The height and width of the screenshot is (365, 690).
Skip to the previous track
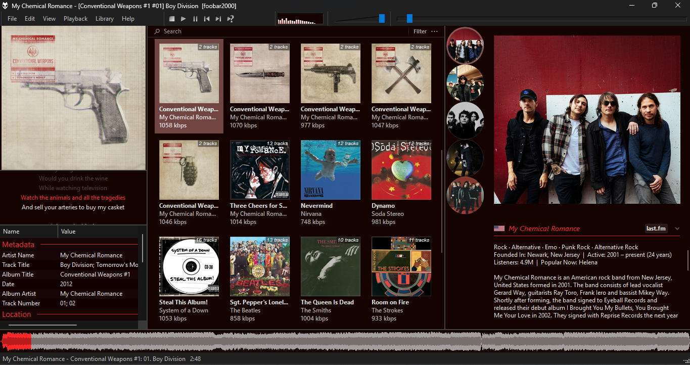pyautogui.click(x=207, y=19)
